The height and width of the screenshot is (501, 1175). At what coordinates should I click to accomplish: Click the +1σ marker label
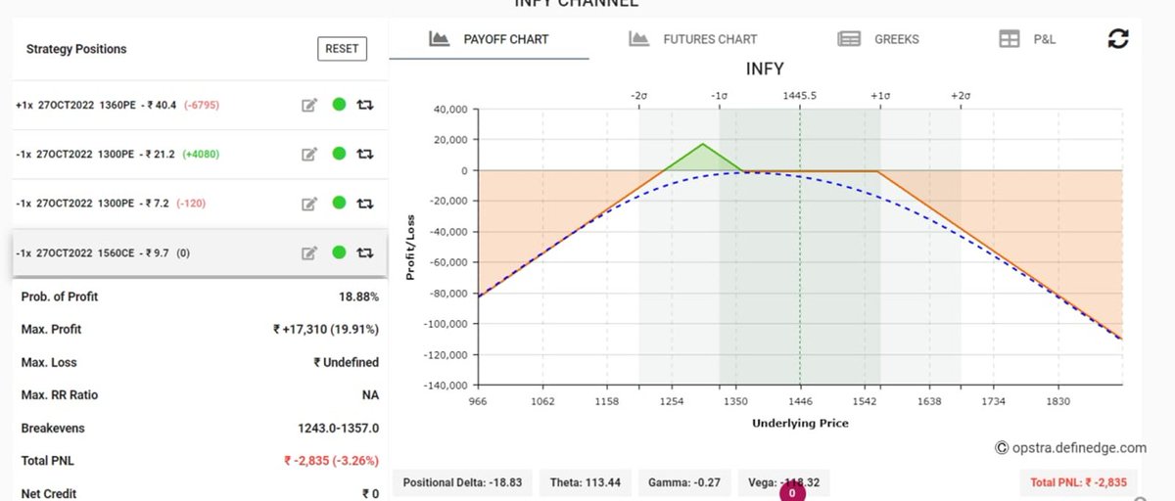coord(879,96)
